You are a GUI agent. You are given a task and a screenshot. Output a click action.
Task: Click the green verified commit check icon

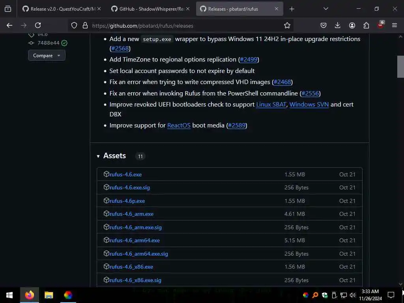click(64, 43)
